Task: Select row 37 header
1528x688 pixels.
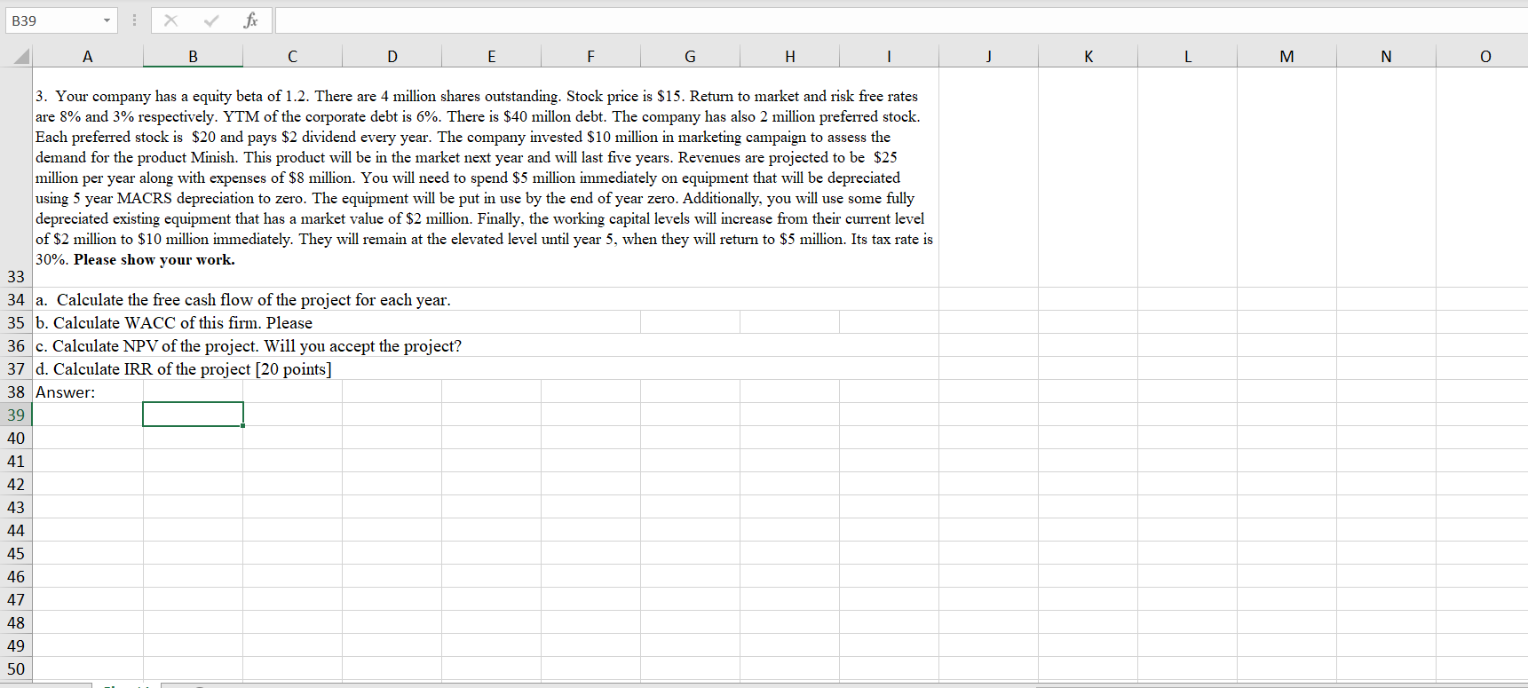Action: click(16, 368)
